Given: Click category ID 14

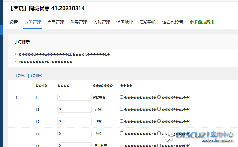Looking at the screenshot, I should tap(37, 134).
